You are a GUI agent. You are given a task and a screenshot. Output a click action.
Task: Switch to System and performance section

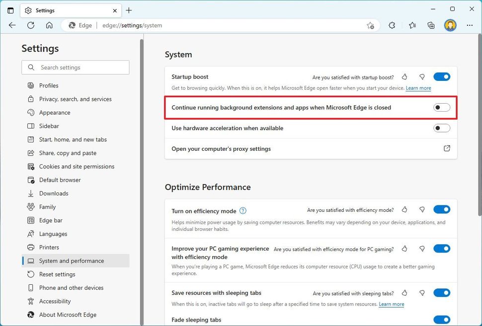click(x=71, y=261)
